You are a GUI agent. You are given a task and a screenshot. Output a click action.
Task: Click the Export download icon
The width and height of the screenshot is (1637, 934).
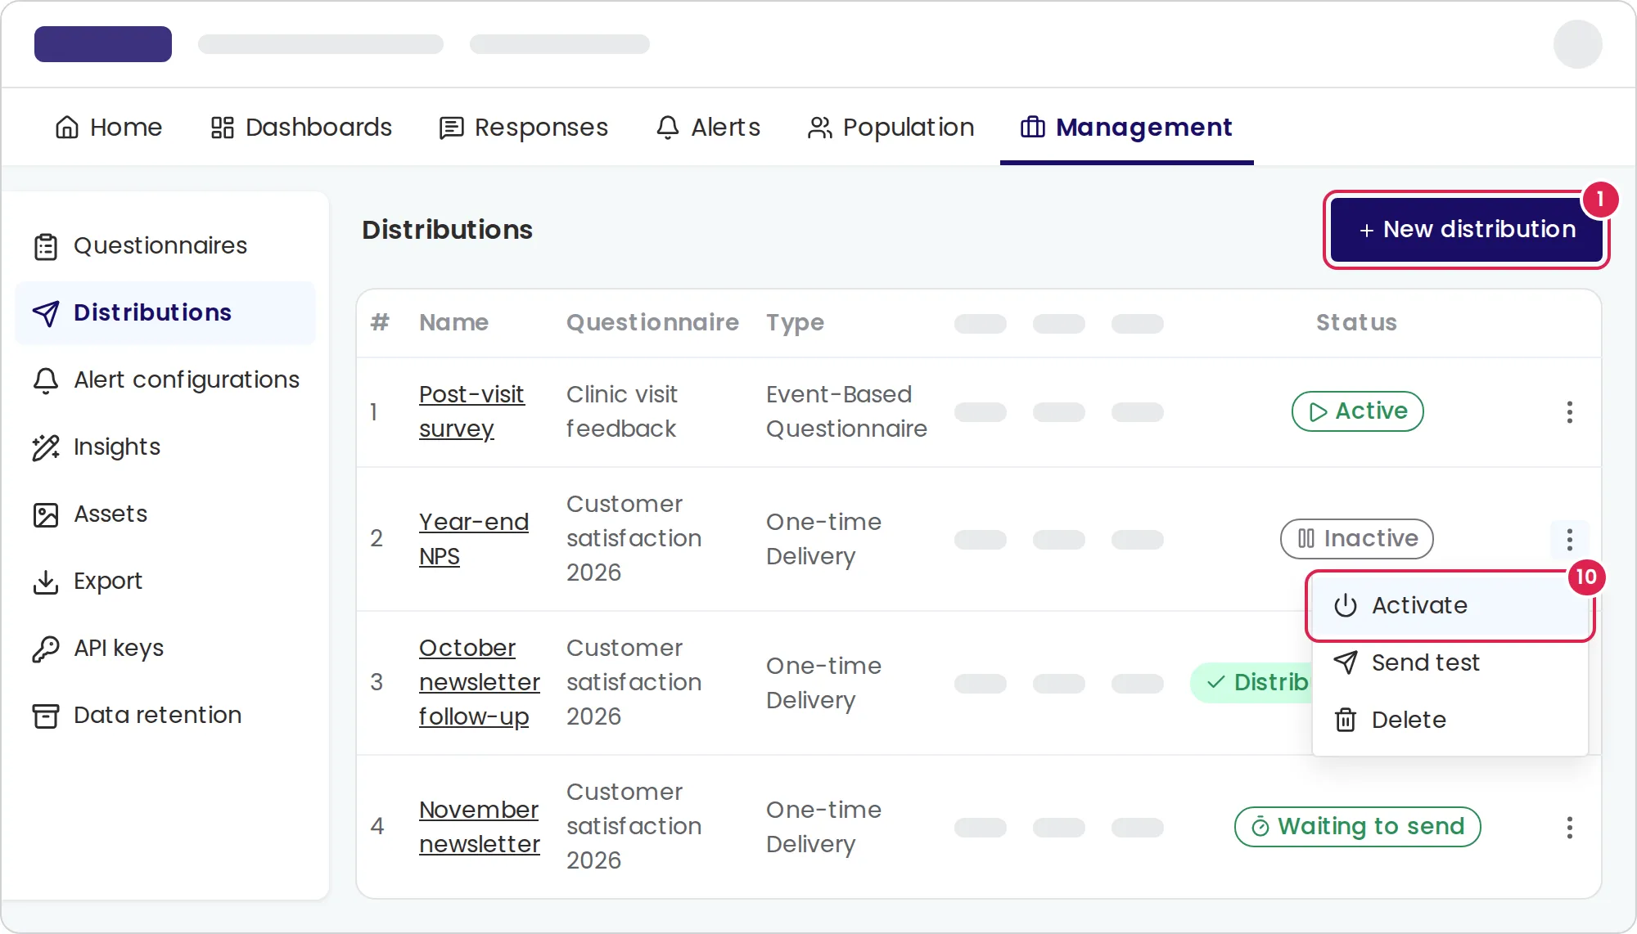pyautogui.click(x=46, y=582)
